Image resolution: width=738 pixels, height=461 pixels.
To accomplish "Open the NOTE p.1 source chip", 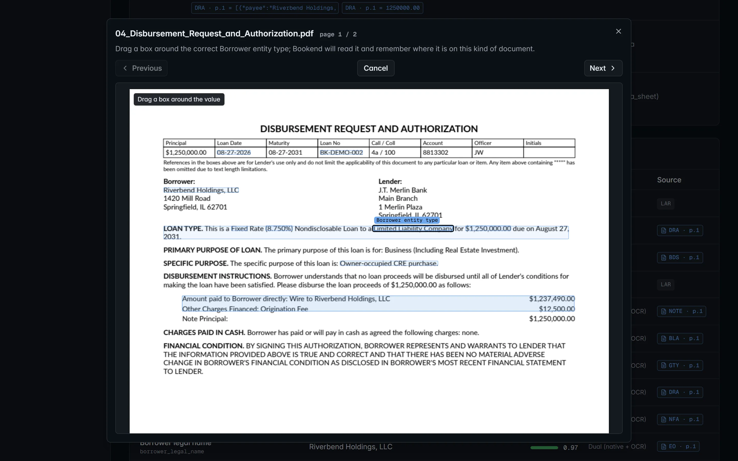I will click(681, 311).
